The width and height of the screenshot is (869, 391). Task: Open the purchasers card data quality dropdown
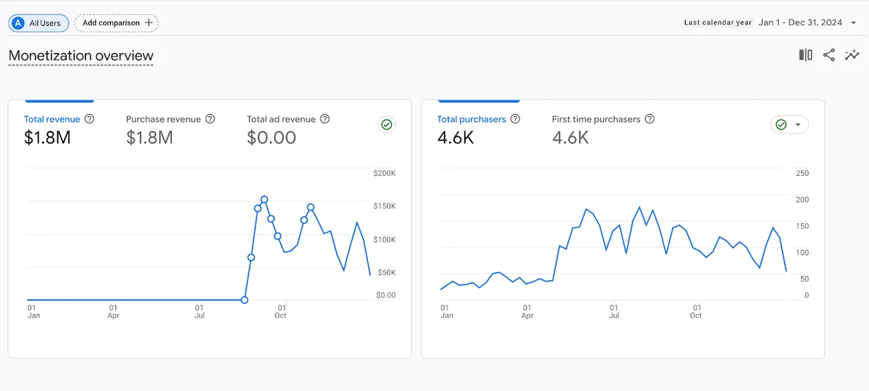[x=789, y=125]
